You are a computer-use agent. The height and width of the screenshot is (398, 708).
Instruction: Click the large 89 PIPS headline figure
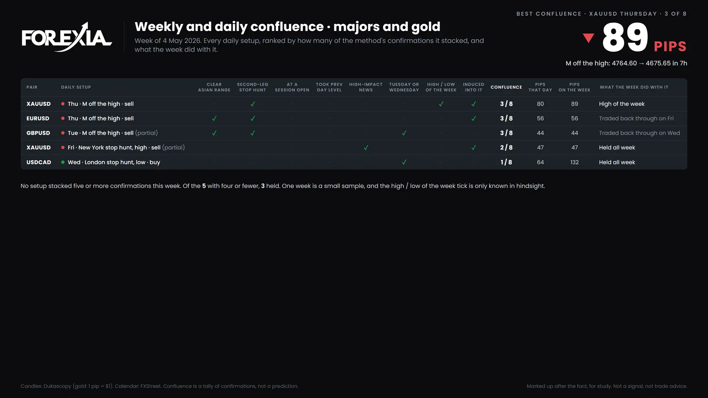pyautogui.click(x=644, y=38)
